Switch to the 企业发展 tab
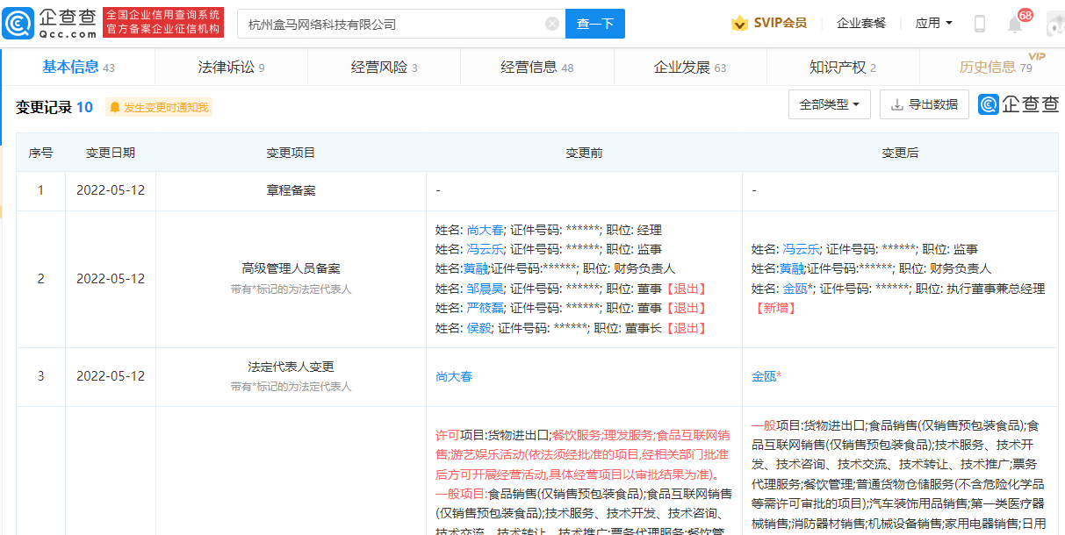This screenshot has height=535, width=1065. click(690, 67)
